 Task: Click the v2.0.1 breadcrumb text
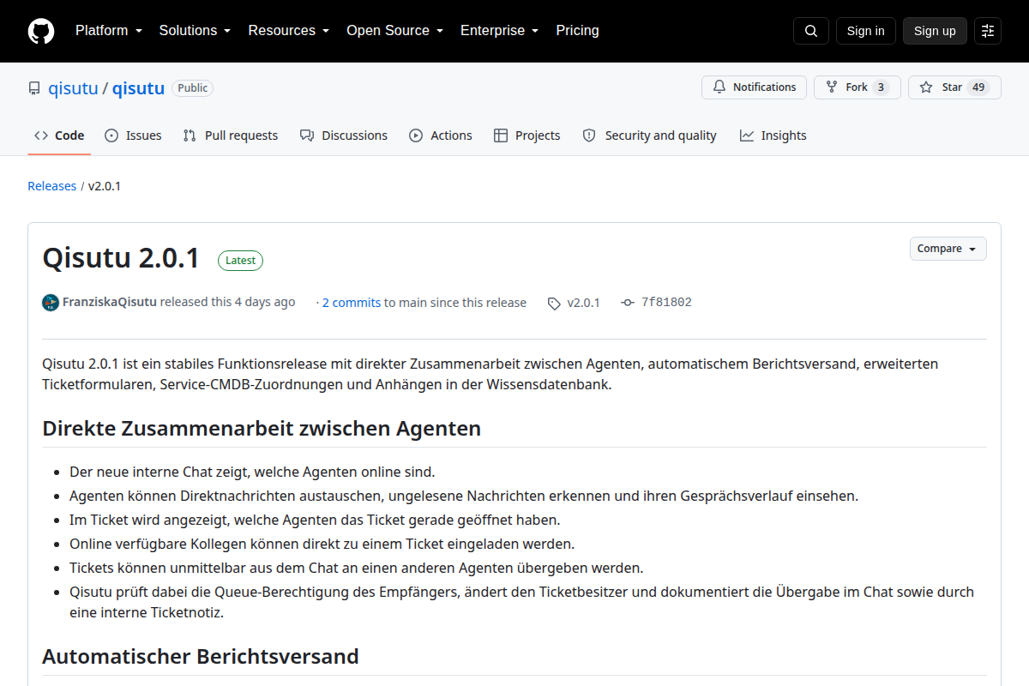click(105, 186)
